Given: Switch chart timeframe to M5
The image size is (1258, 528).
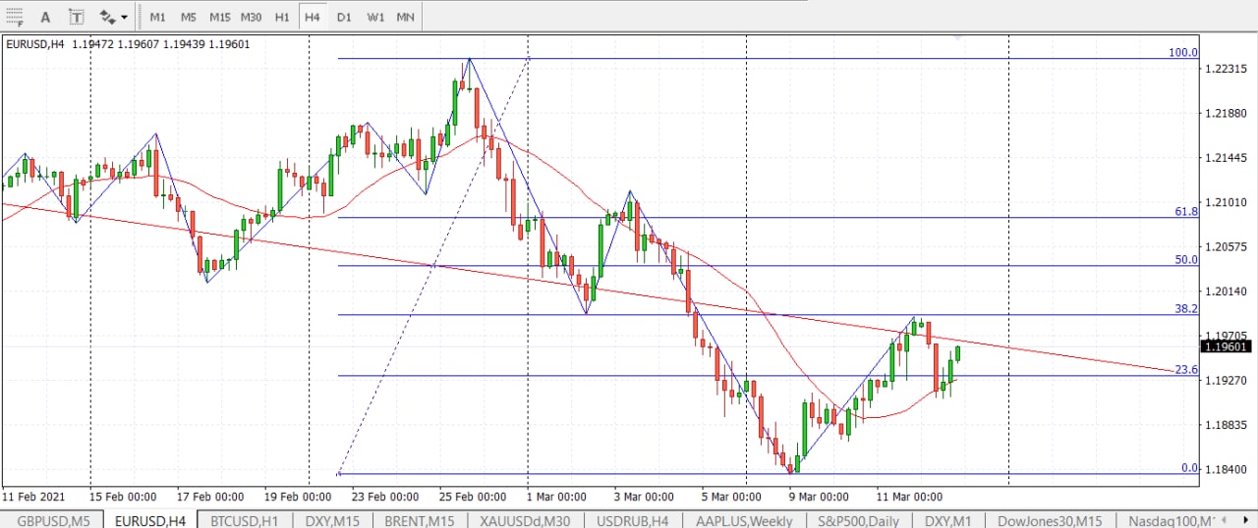Looking at the screenshot, I should pyautogui.click(x=189, y=18).
